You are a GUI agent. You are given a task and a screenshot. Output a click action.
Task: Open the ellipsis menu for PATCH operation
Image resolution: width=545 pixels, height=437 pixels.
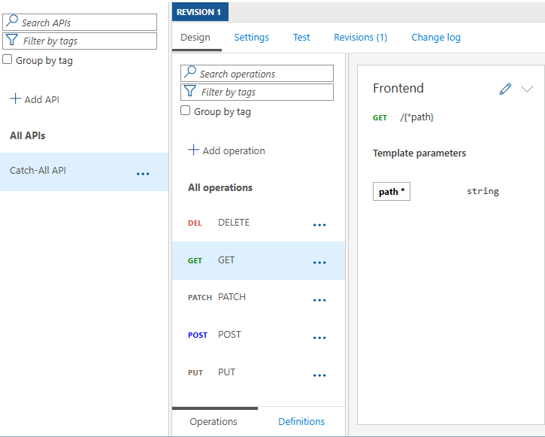[319, 300]
